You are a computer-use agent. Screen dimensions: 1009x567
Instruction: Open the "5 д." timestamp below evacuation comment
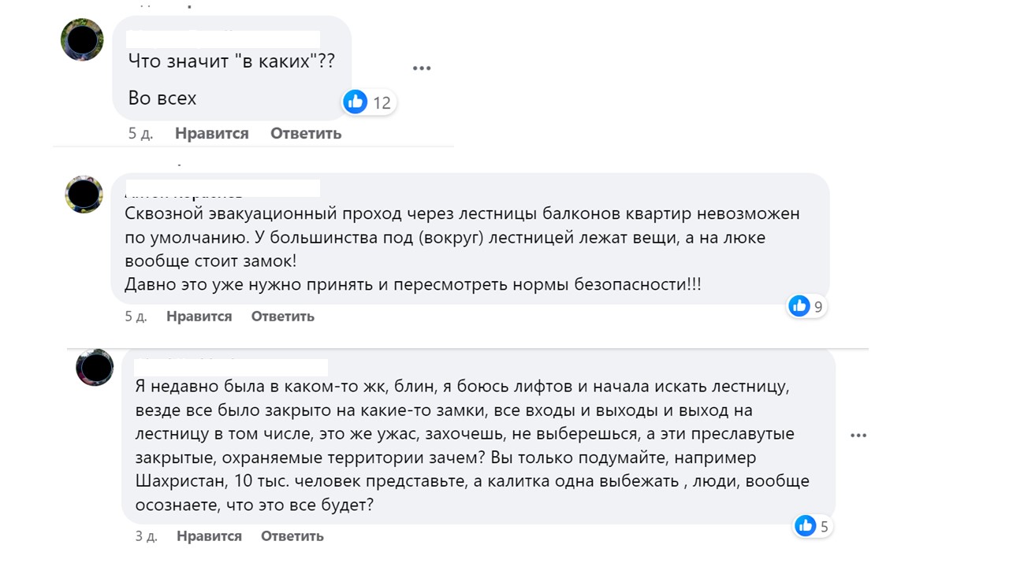[136, 316]
